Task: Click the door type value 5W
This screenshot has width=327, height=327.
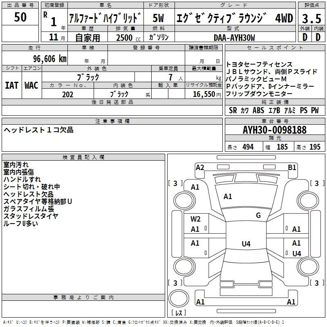Action: [158, 18]
